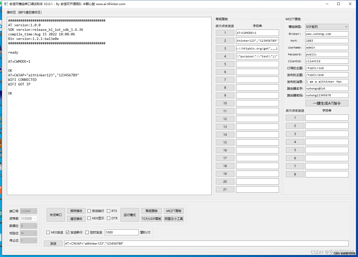Click the Password field public

[327, 54]
